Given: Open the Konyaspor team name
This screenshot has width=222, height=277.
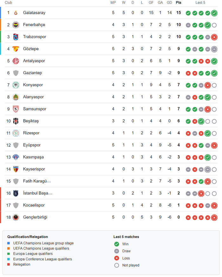Looking at the screenshot, I should 33,85.
